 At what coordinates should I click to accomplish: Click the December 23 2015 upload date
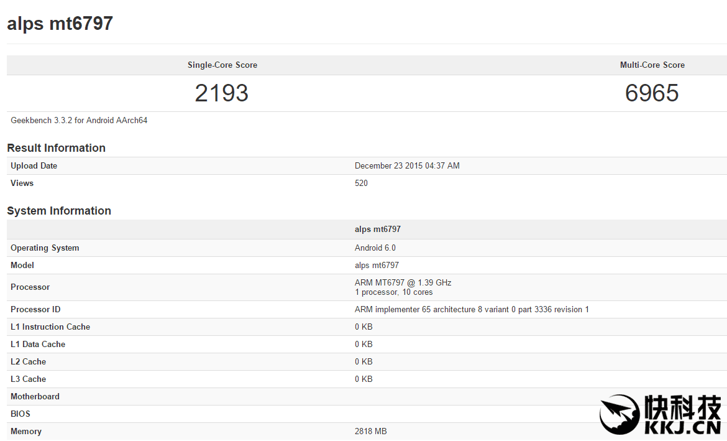click(x=407, y=166)
